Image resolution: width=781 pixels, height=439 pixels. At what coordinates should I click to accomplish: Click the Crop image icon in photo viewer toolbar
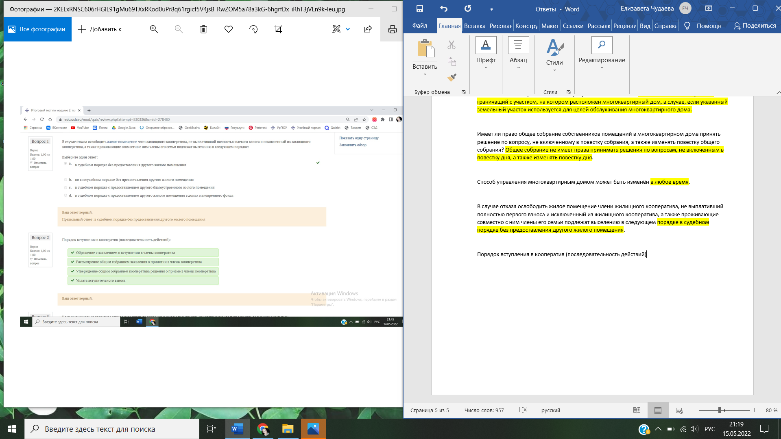[278, 28]
